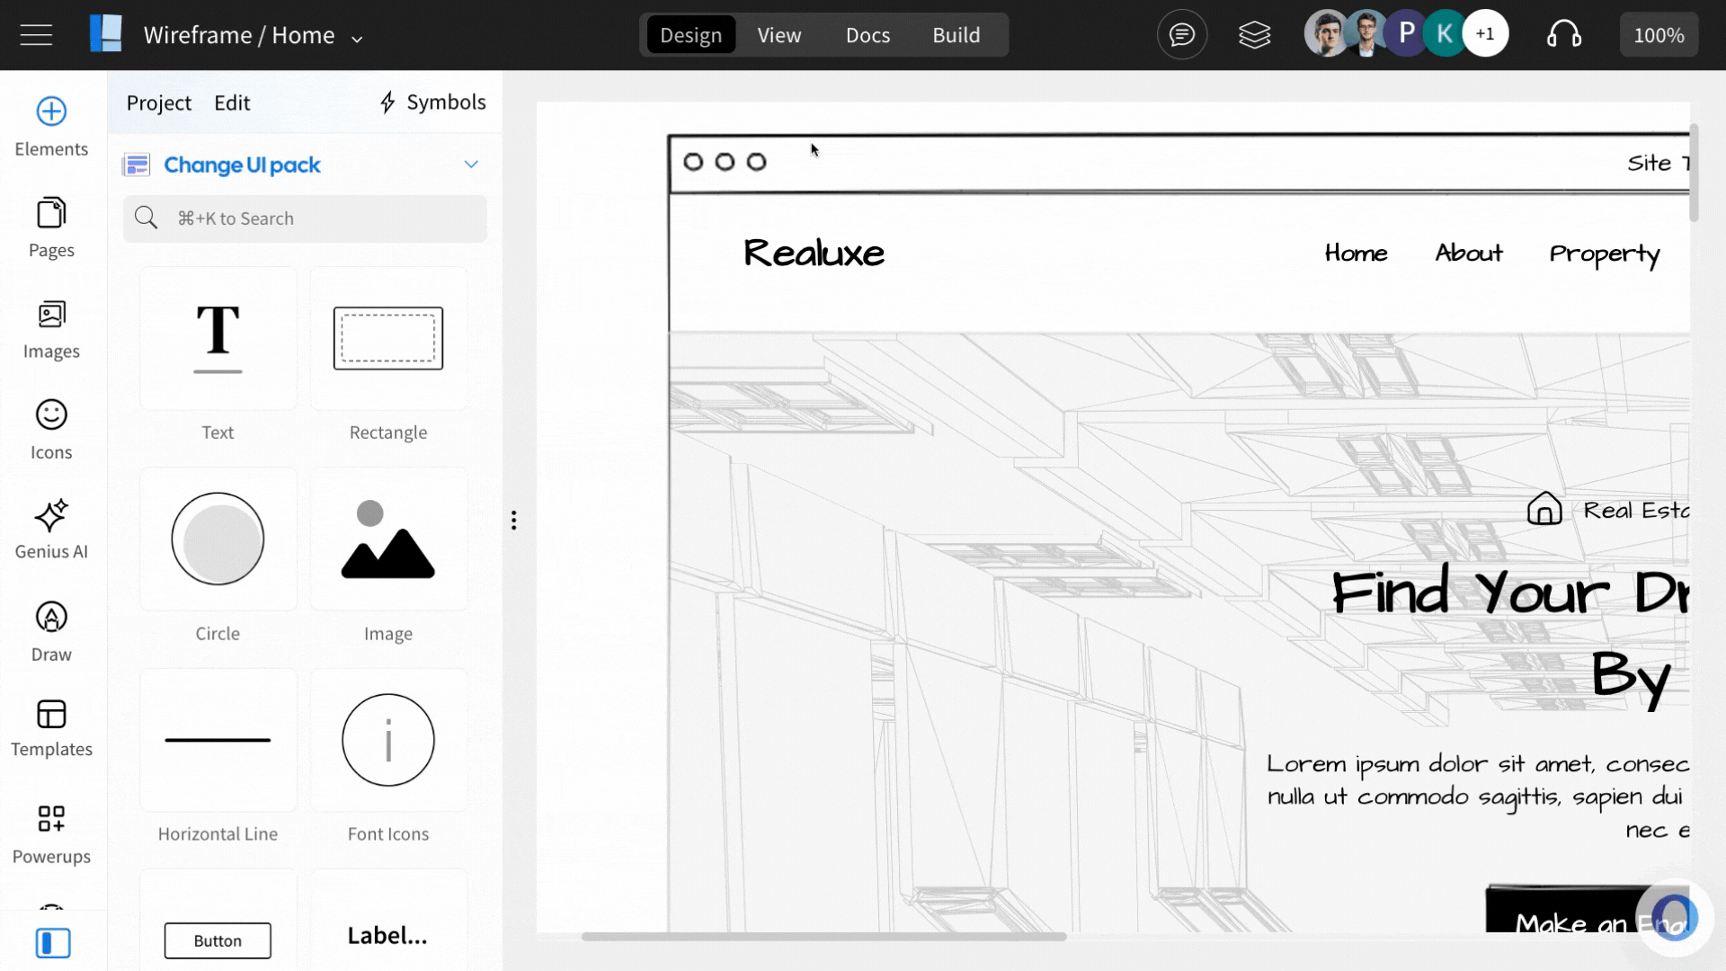1726x971 pixels.
Task: Select the Draw tool
Action: [x=50, y=630]
